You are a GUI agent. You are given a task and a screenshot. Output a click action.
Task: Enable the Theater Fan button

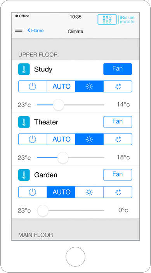coord(118,122)
